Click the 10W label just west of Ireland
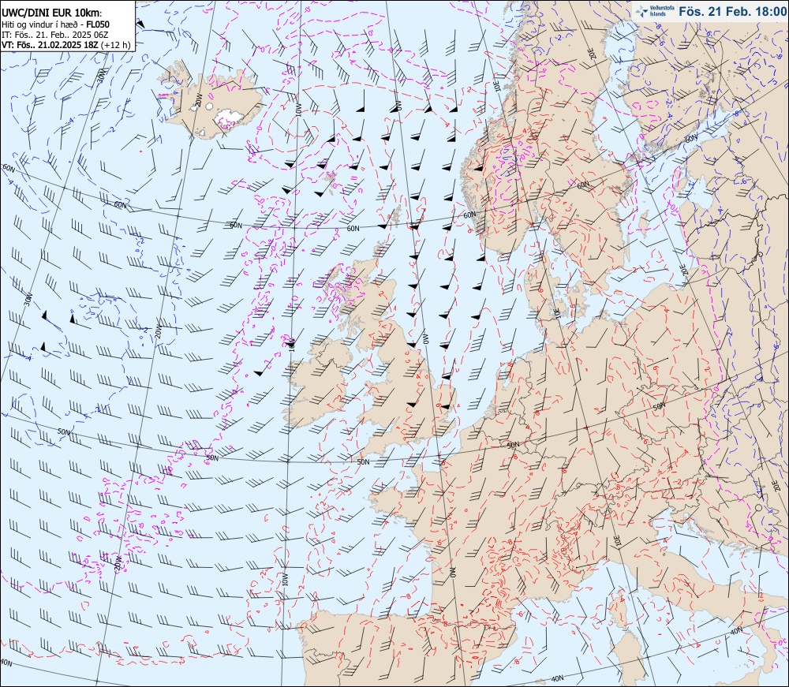This screenshot has height=687, width=789. pos(291,344)
